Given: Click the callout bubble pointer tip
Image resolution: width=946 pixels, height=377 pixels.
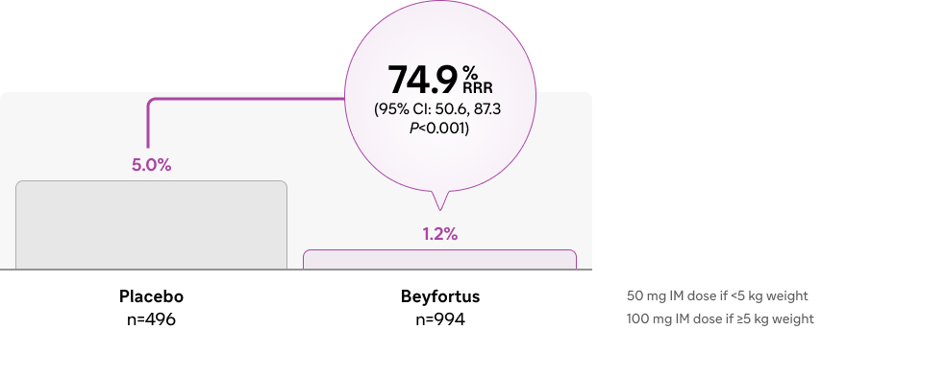Looking at the screenshot, I should 439,208.
